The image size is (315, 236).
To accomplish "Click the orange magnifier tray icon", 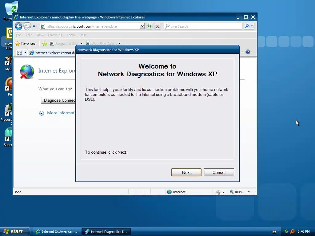I will 293,231.
